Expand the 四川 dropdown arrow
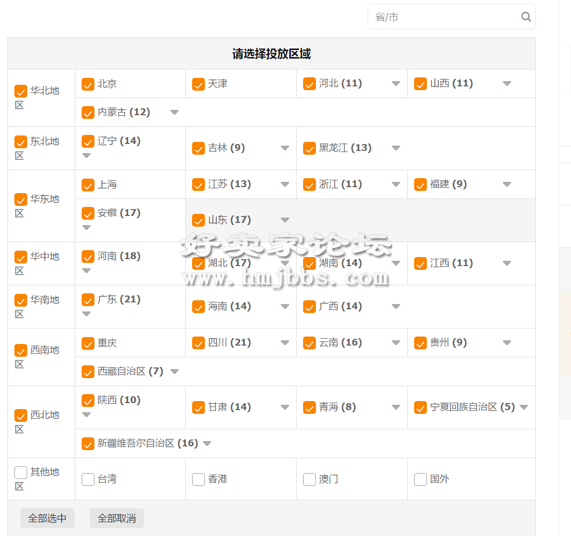Image resolution: width=571 pixels, height=536 pixels. 285,343
